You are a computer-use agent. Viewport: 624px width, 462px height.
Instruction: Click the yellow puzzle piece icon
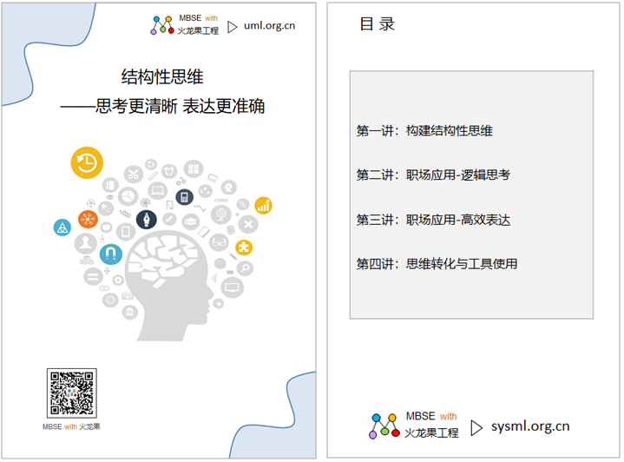point(244,246)
